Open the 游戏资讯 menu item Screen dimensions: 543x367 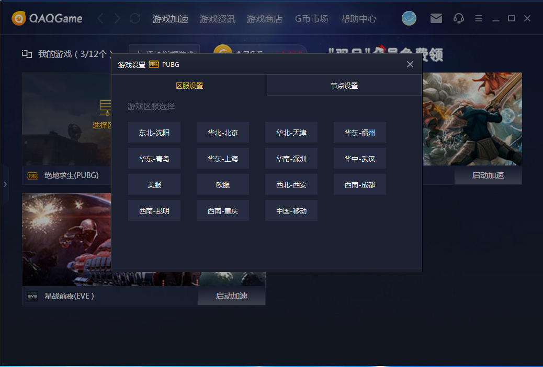point(218,19)
